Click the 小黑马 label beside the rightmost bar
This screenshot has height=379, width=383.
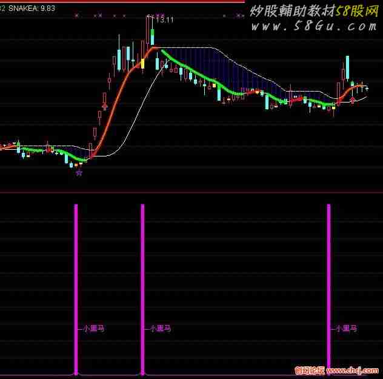click(347, 328)
